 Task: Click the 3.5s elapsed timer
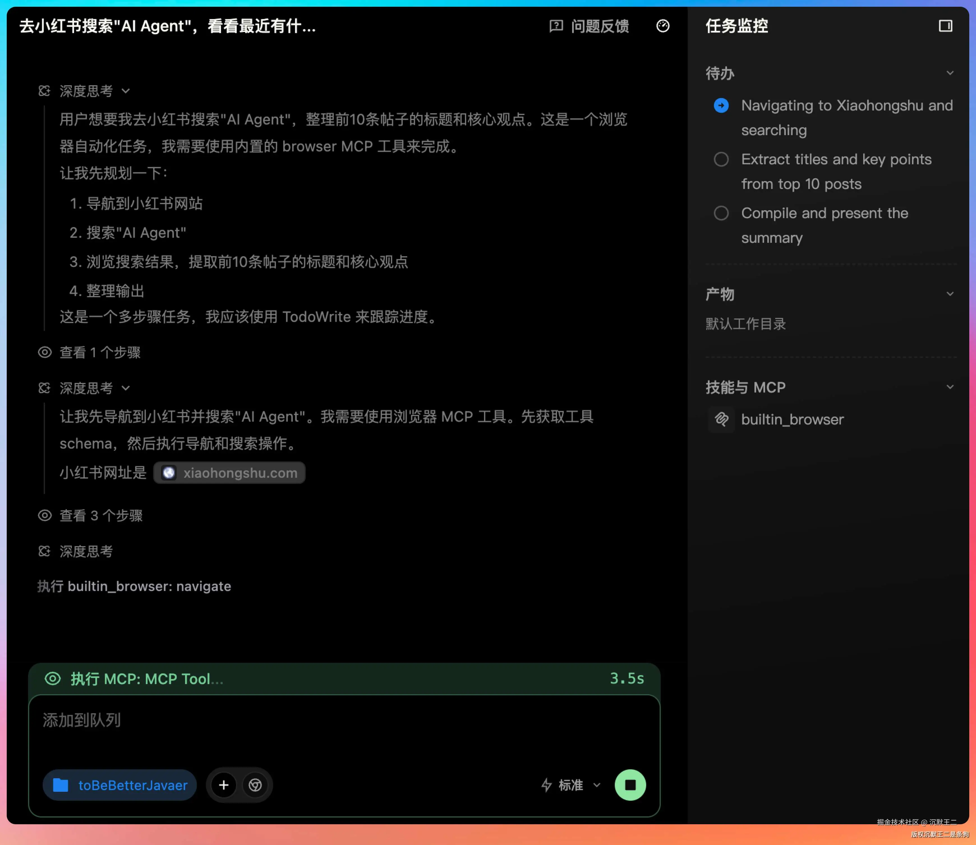pyautogui.click(x=627, y=678)
